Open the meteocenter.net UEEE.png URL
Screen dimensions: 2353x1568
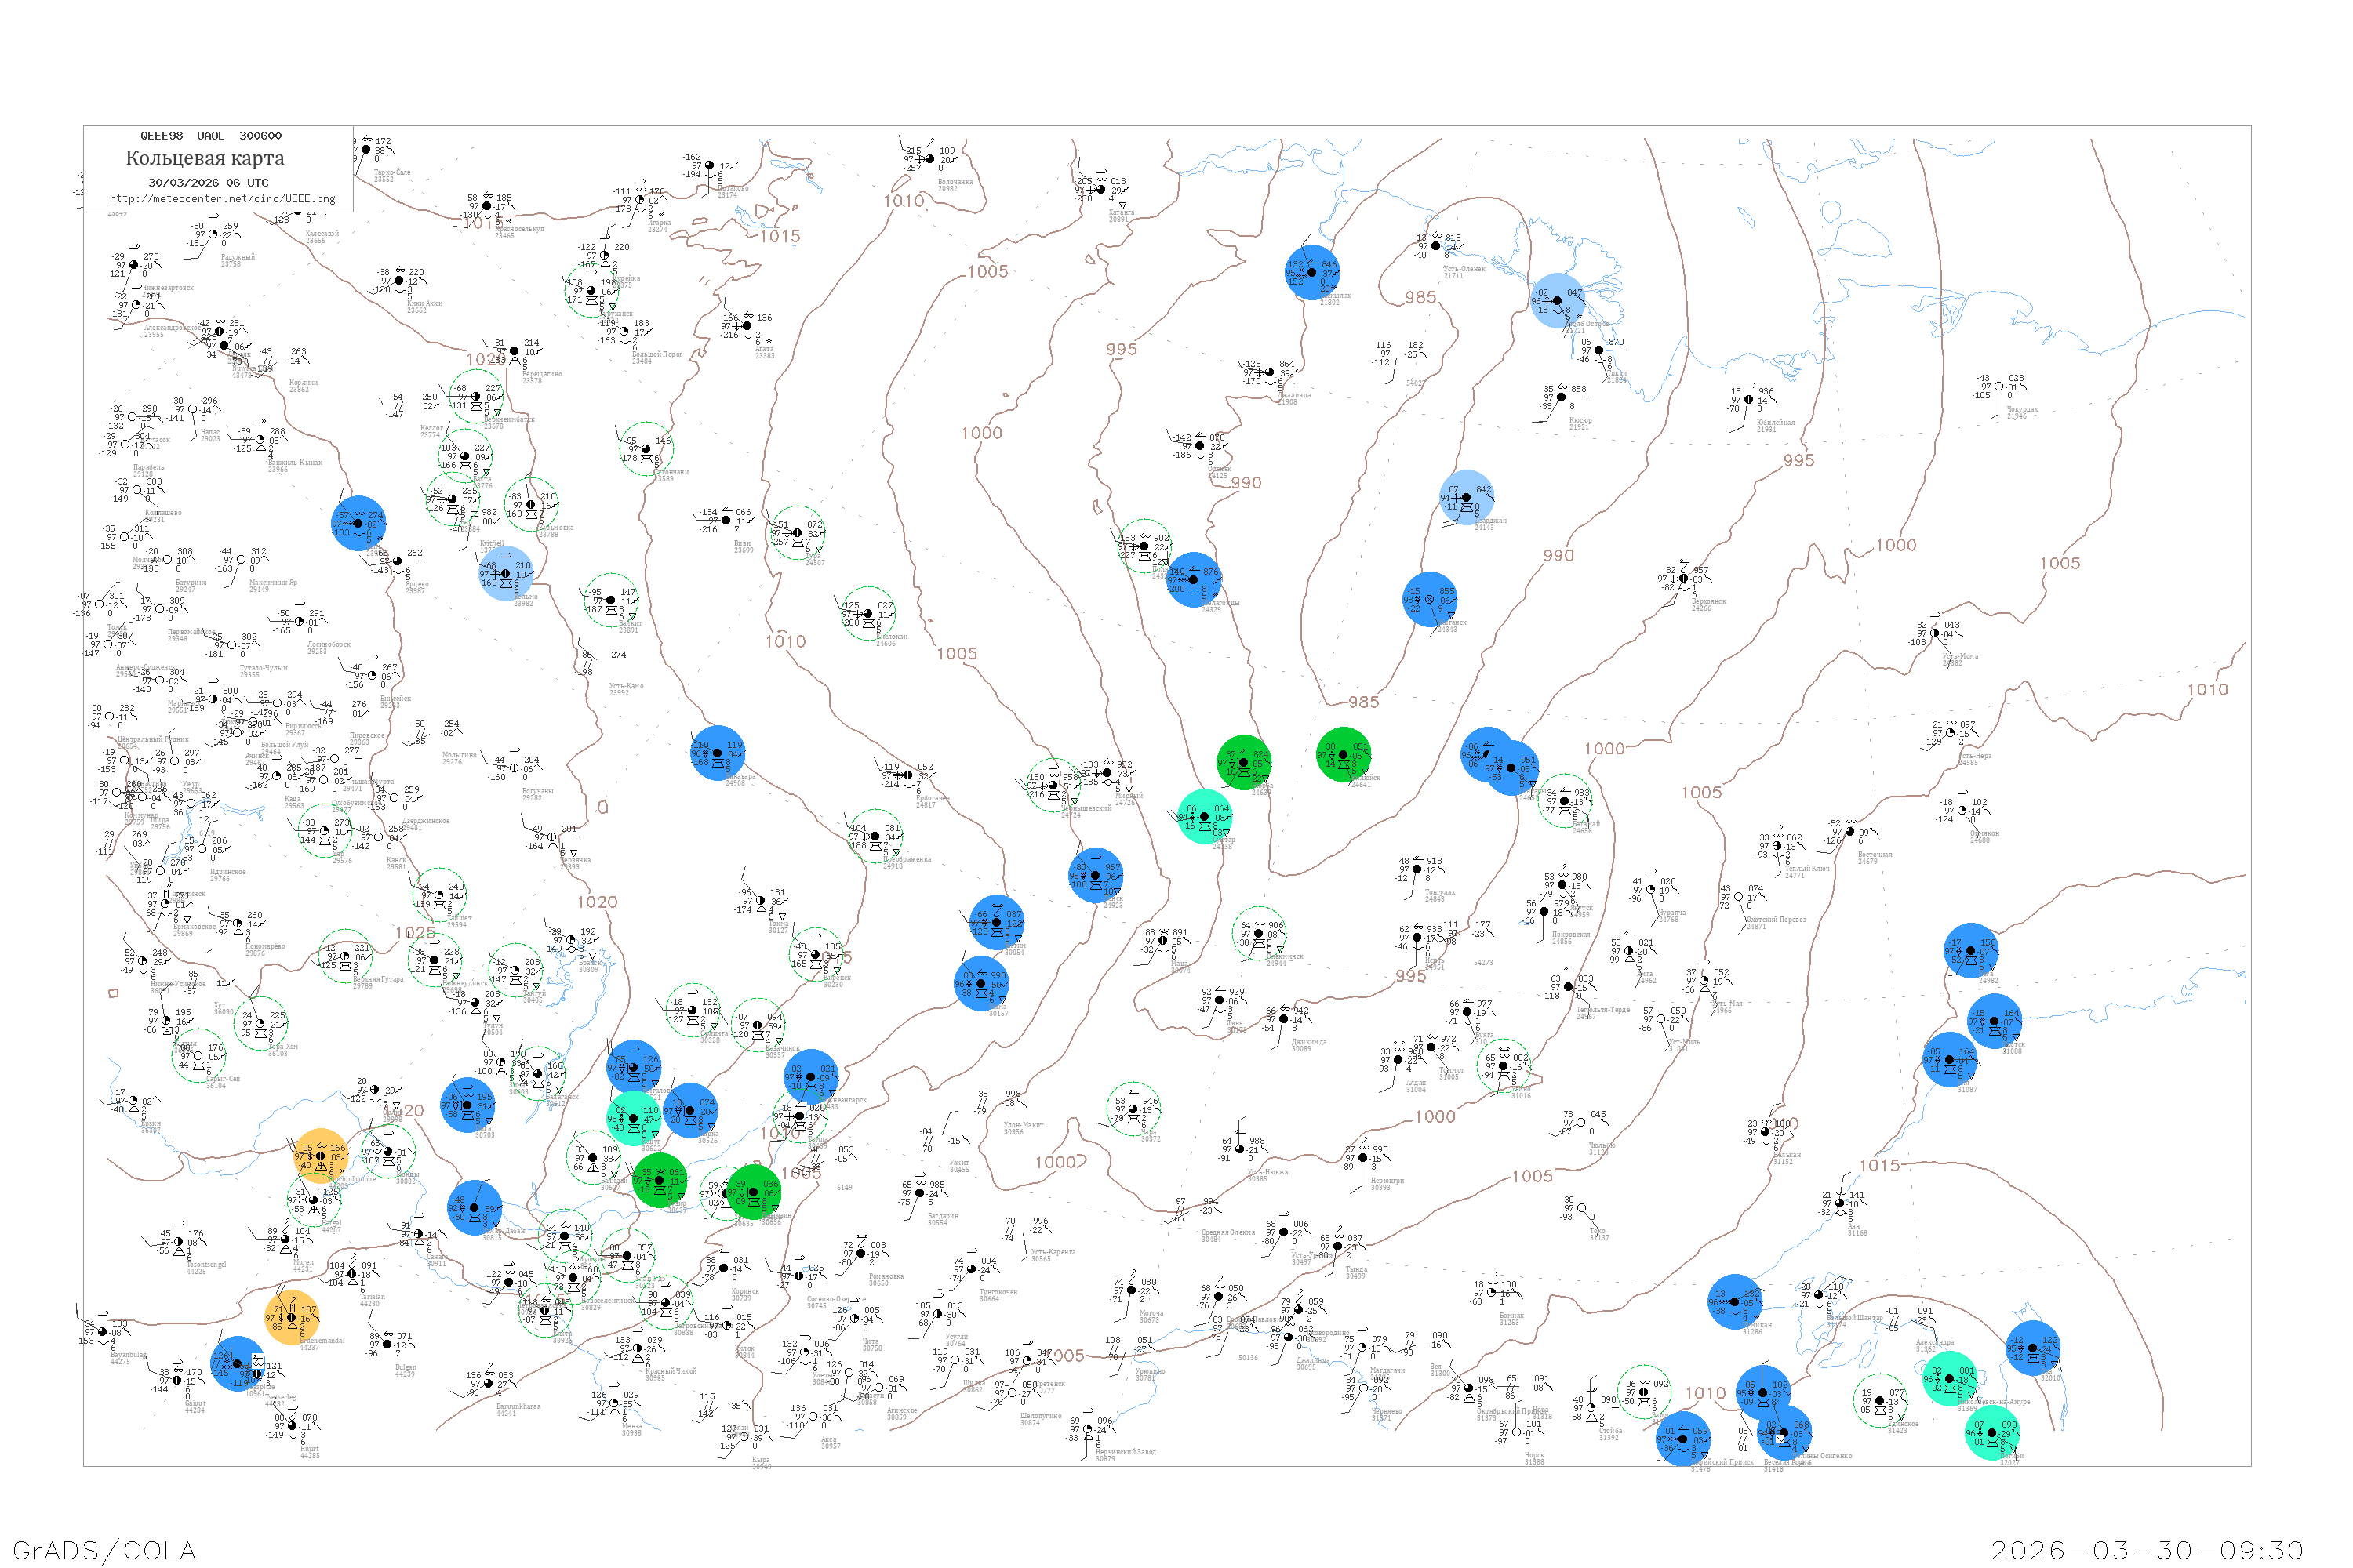click(222, 199)
